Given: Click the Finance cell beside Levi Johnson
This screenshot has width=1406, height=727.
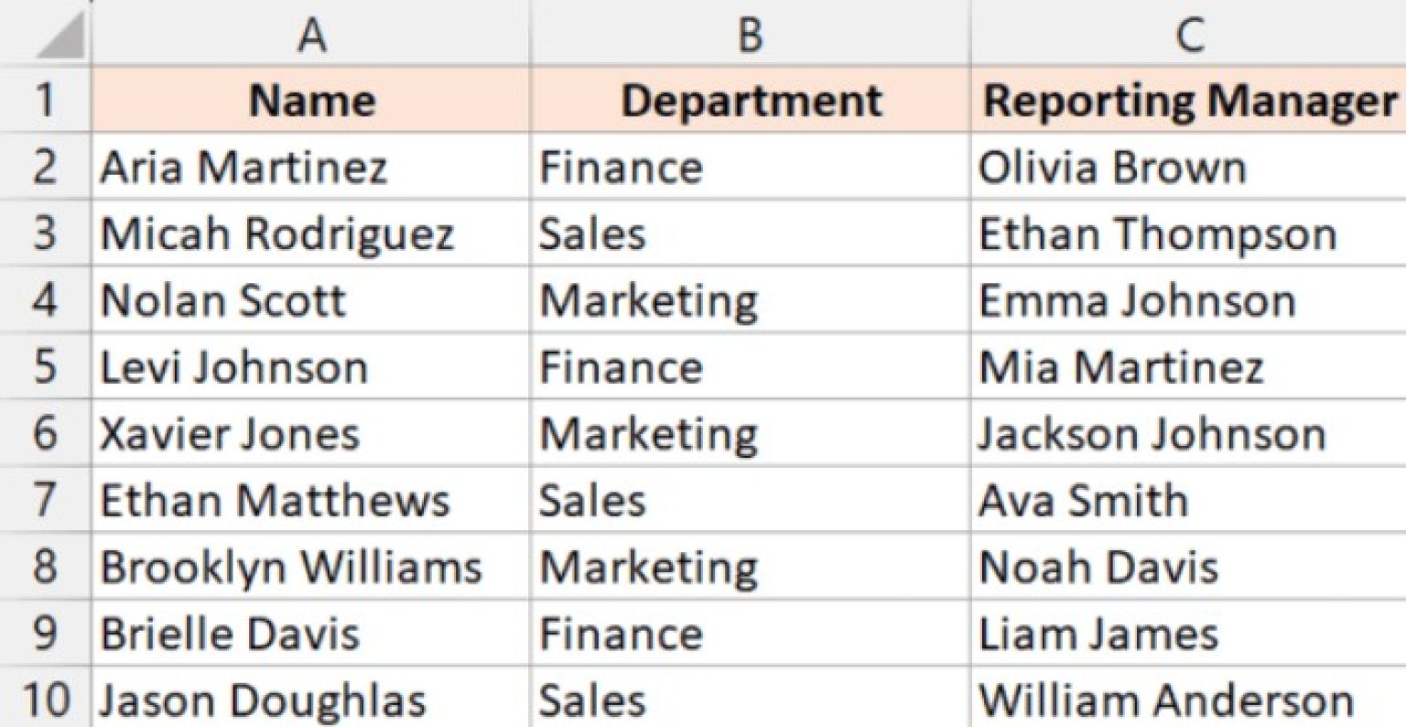Looking at the screenshot, I should tap(749, 367).
